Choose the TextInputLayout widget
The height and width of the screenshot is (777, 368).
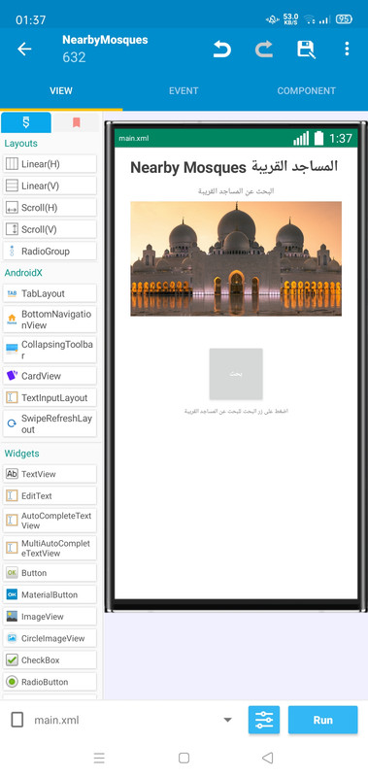point(50,397)
